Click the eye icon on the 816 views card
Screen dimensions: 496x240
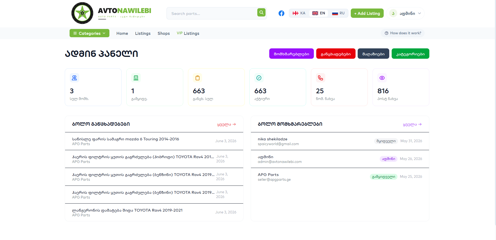click(x=382, y=78)
